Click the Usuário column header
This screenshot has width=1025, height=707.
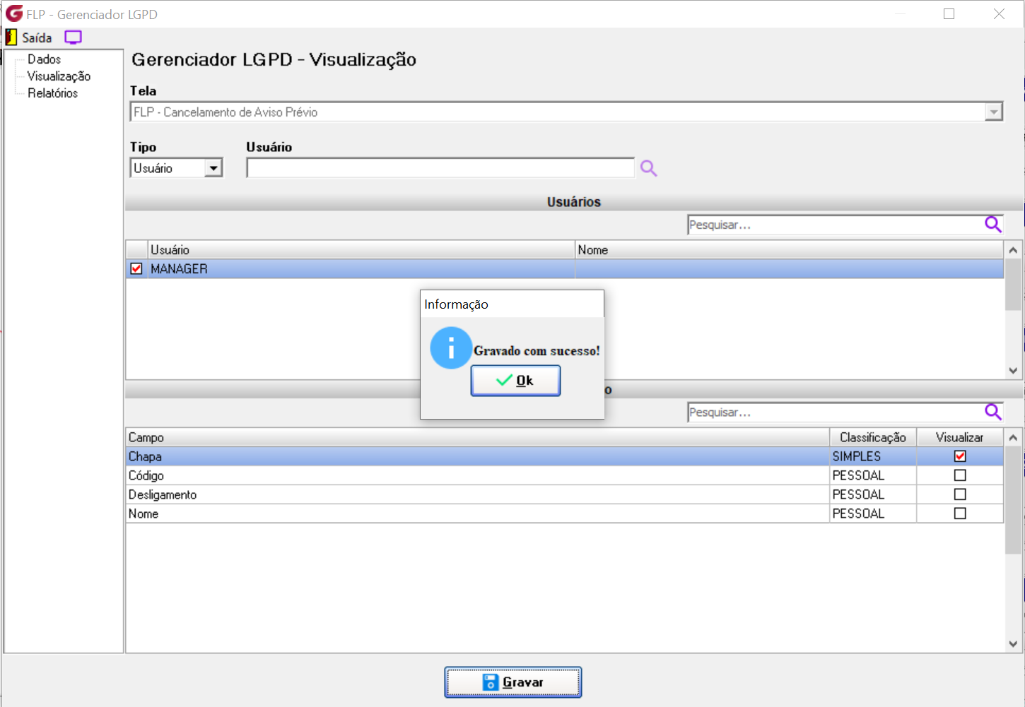[361, 250]
